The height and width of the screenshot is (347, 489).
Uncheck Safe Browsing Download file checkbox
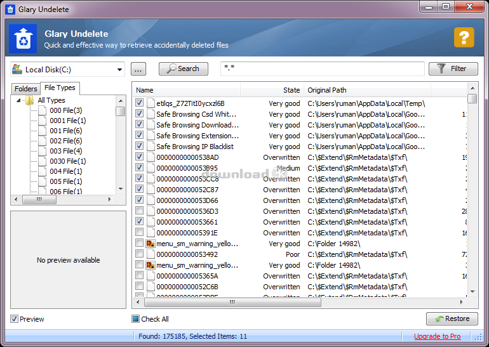click(x=139, y=124)
